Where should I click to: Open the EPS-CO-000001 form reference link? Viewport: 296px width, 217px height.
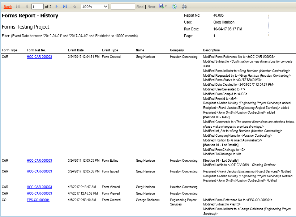pyautogui.click(x=38, y=200)
